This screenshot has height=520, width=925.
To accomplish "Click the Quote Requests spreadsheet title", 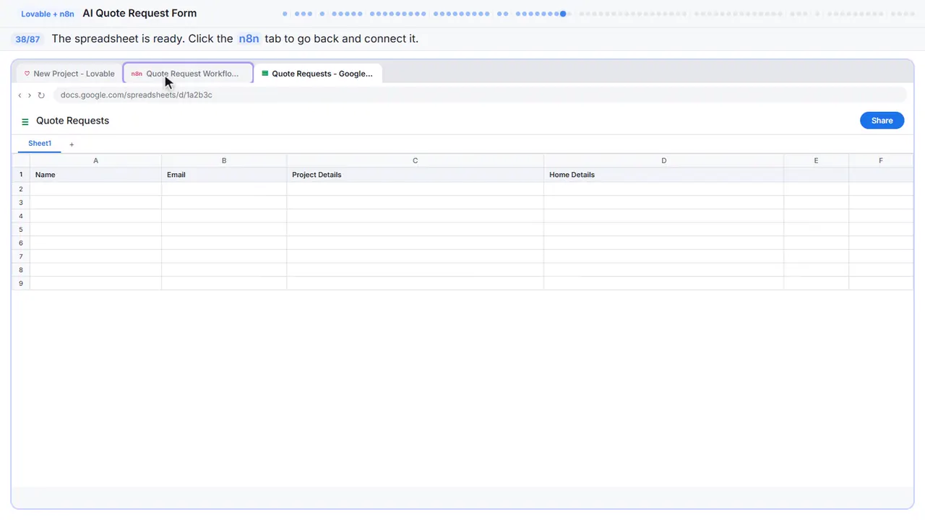I will point(72,121).
